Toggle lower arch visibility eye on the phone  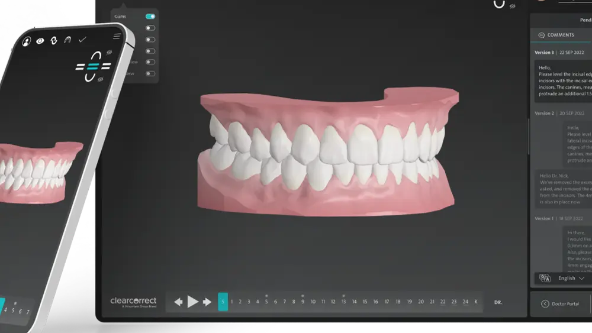[101, 79]
